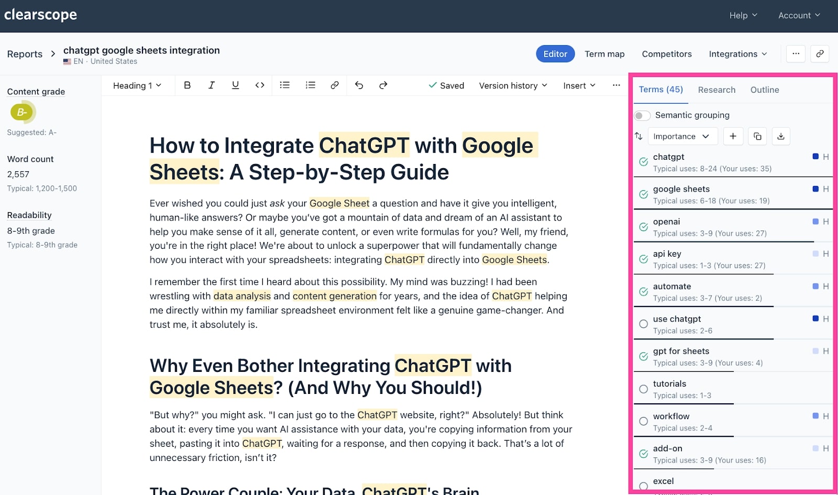The width and height of the screenshot is (838, 495).
Task: Add a new term with plus button
Action: [x=733, y=136]
